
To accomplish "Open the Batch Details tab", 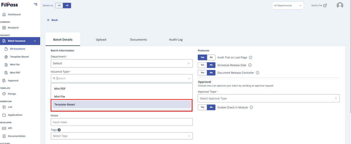I will coord(63,39).
